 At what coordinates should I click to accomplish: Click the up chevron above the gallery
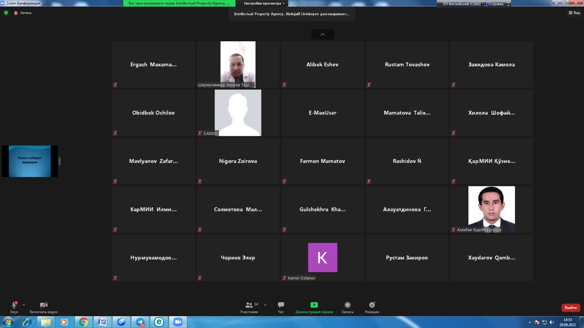point(322,34)
